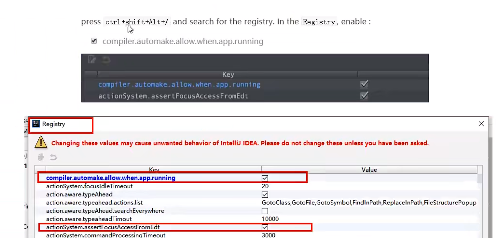Toggle compiler.automake checkmark in dark image
This screenshot has height=238, width=501.
click(x=364, y=84)
